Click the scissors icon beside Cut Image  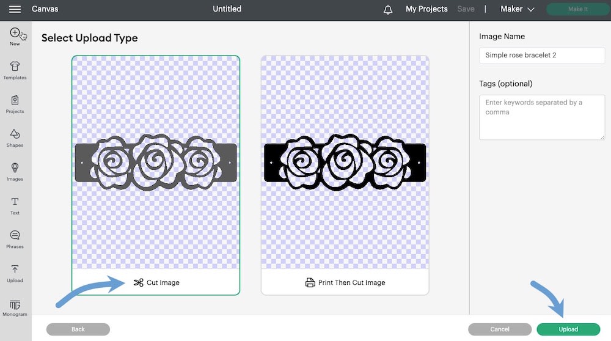coord(138,282)
